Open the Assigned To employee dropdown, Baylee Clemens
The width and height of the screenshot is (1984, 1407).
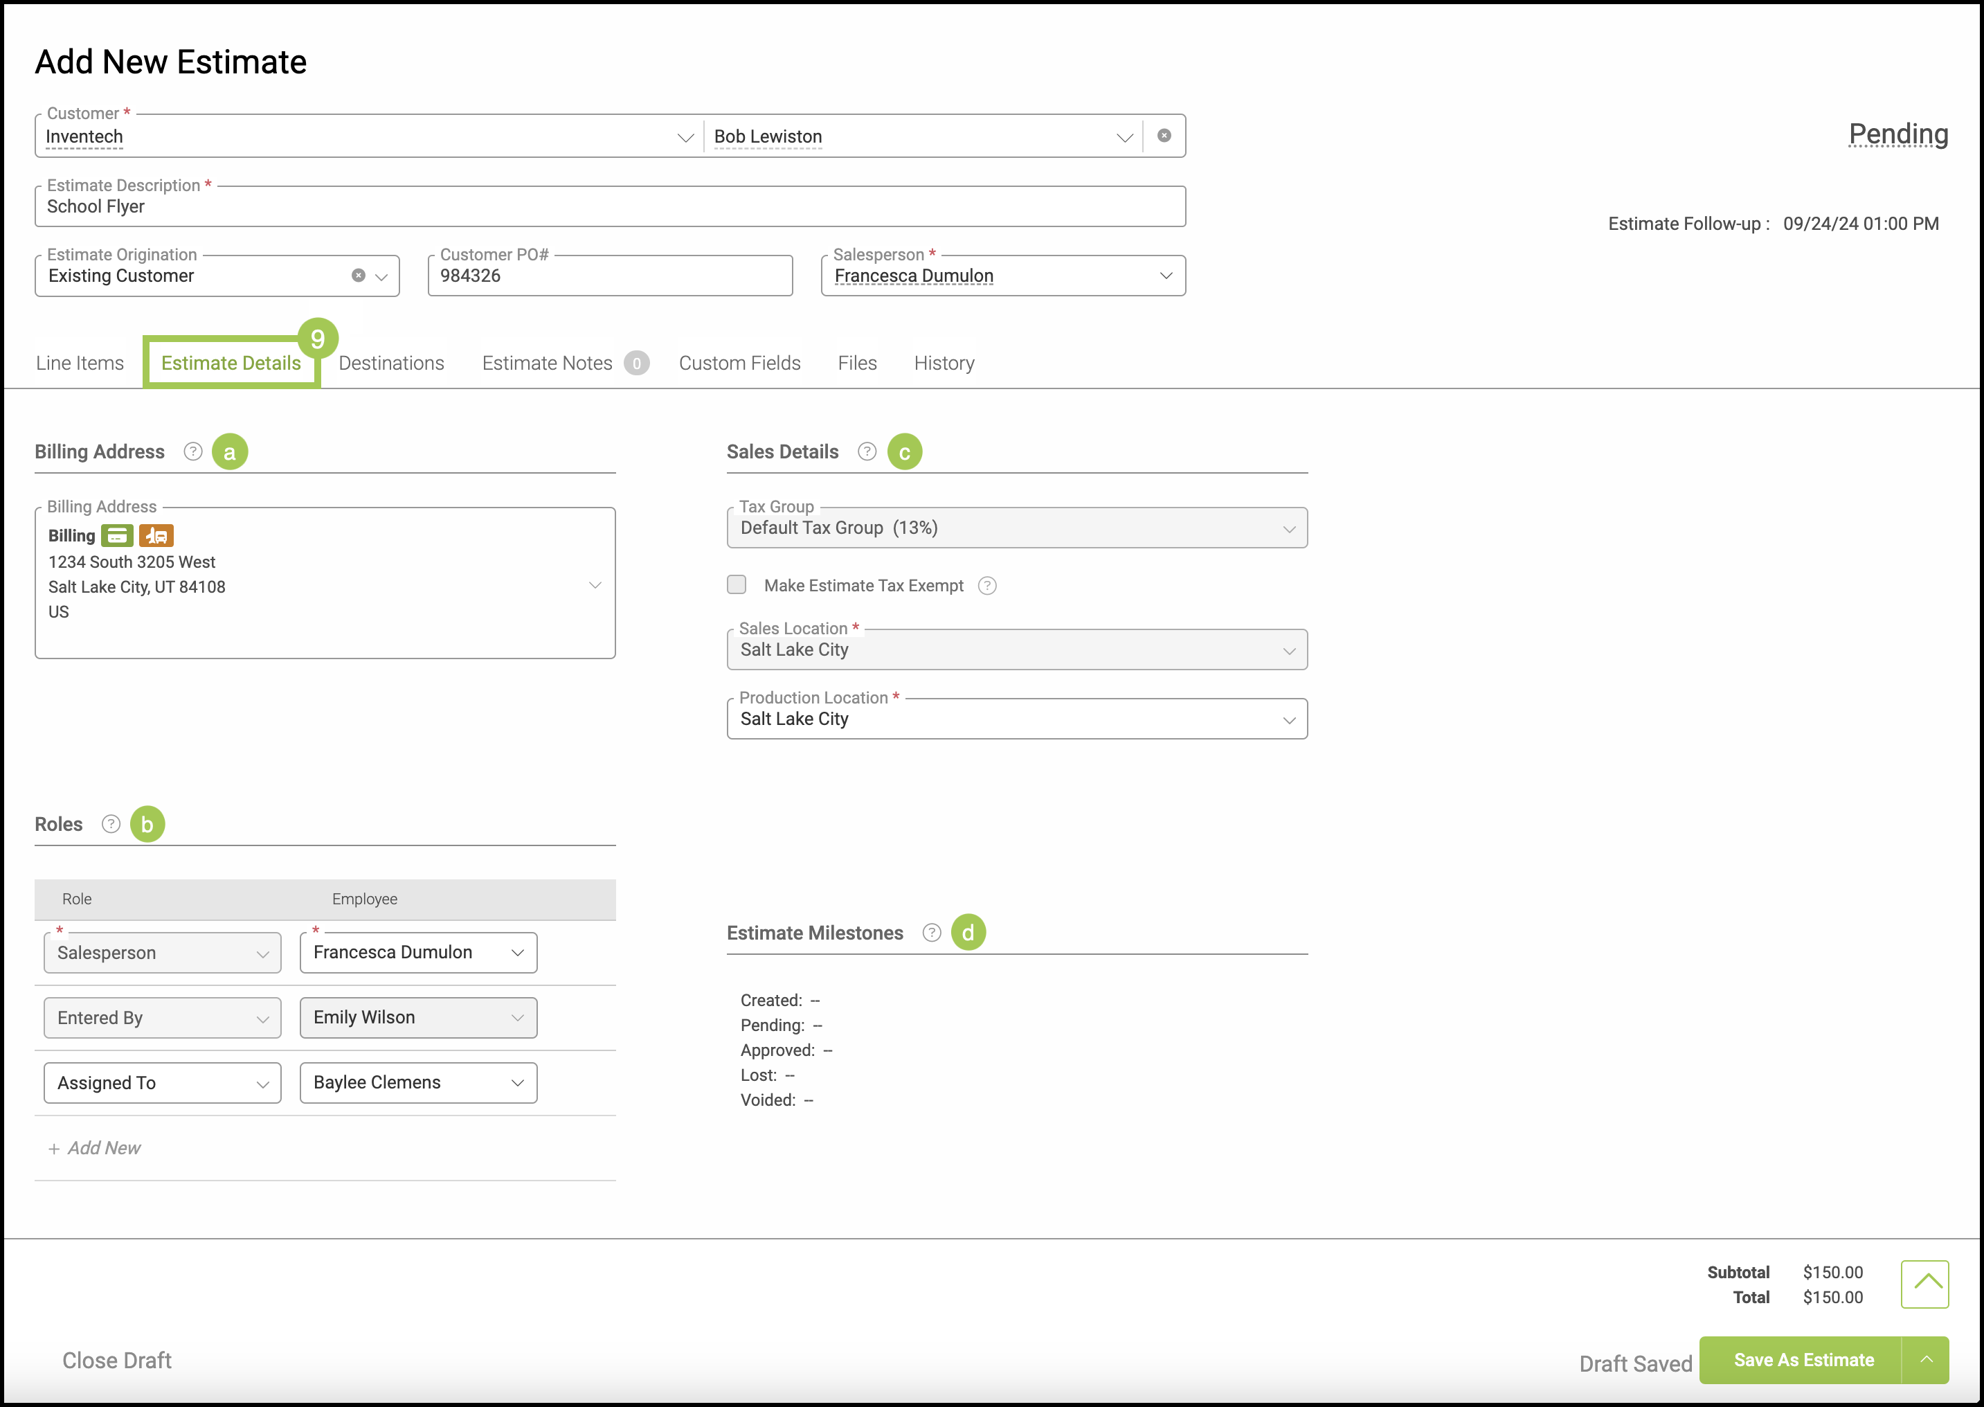tap(418, 1083)
